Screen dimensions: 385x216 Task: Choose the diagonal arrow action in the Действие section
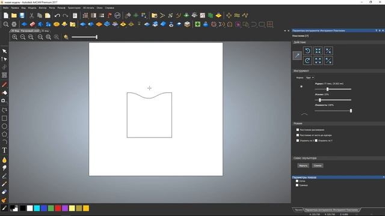click(x=297, y=56)
